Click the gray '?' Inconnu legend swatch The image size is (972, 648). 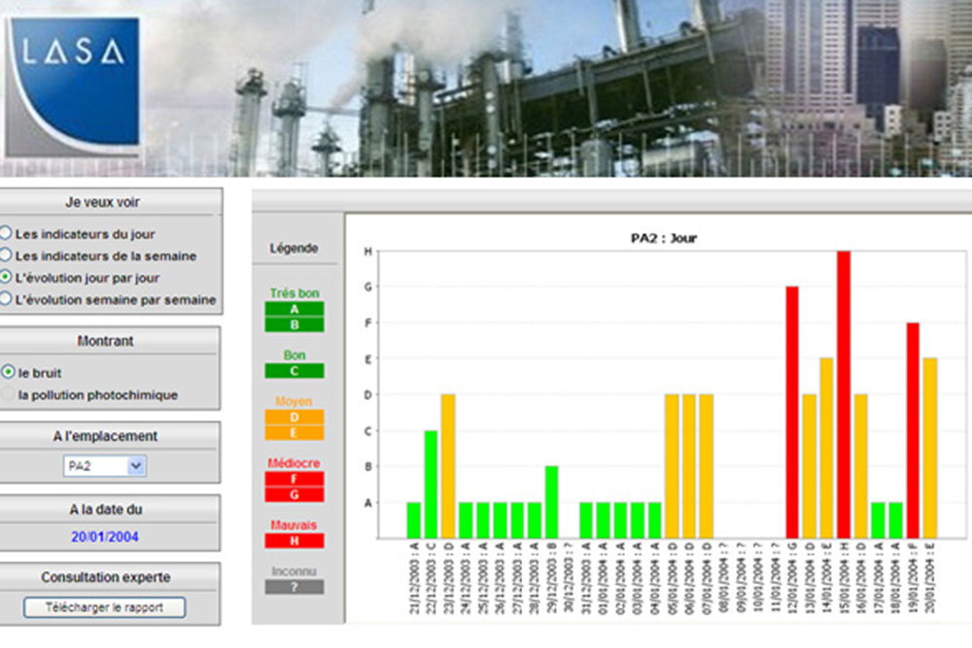(294, 587)
